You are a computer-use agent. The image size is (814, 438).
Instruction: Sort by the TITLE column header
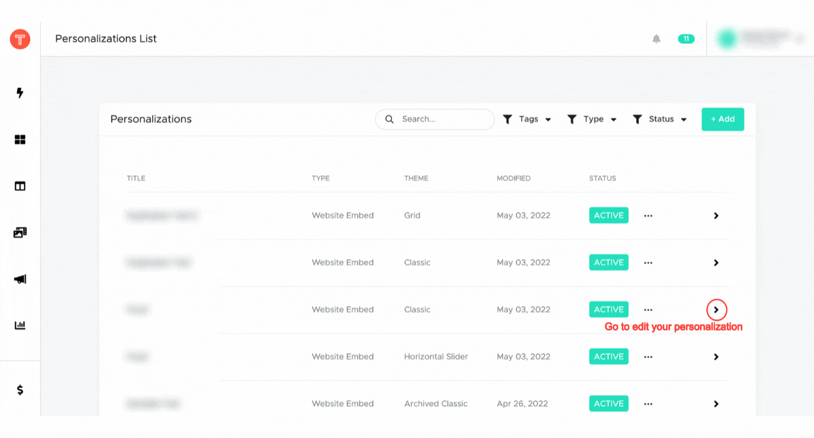click(136, 178)
